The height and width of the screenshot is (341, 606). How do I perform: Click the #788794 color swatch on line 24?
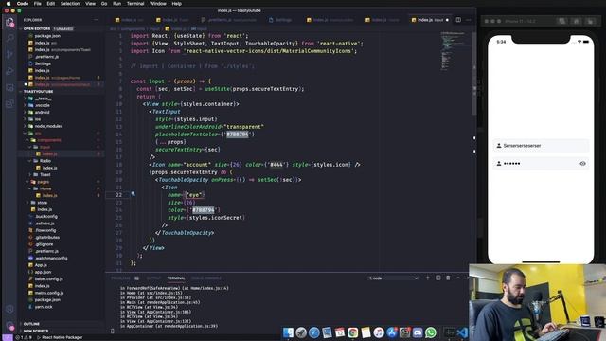204,210
